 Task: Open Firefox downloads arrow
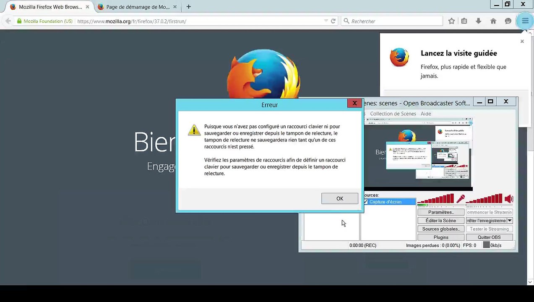click(478, 21)
